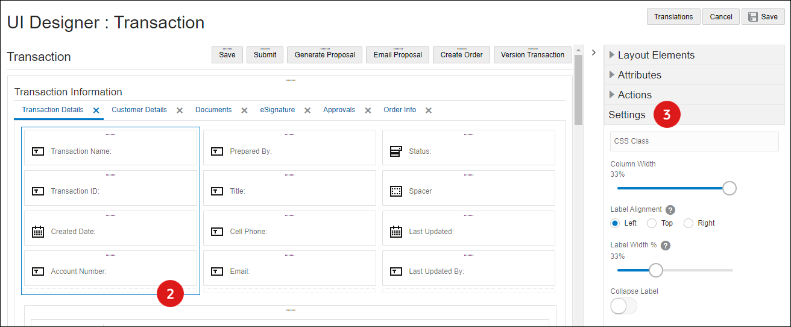
Task: Select the Right label alignment radio button
Action: tap(689, 223)
